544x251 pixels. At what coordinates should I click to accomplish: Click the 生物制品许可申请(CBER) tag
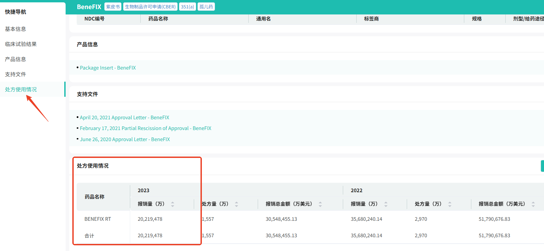(x=150, y=7)
